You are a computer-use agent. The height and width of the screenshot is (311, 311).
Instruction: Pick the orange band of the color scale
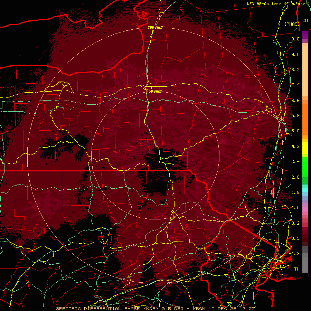(305, 120)
